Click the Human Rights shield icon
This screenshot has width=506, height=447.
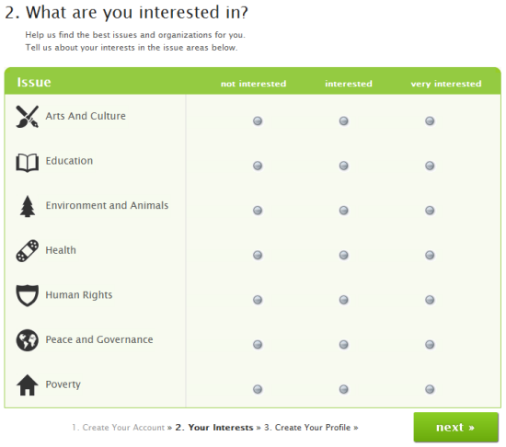(27, 295)
